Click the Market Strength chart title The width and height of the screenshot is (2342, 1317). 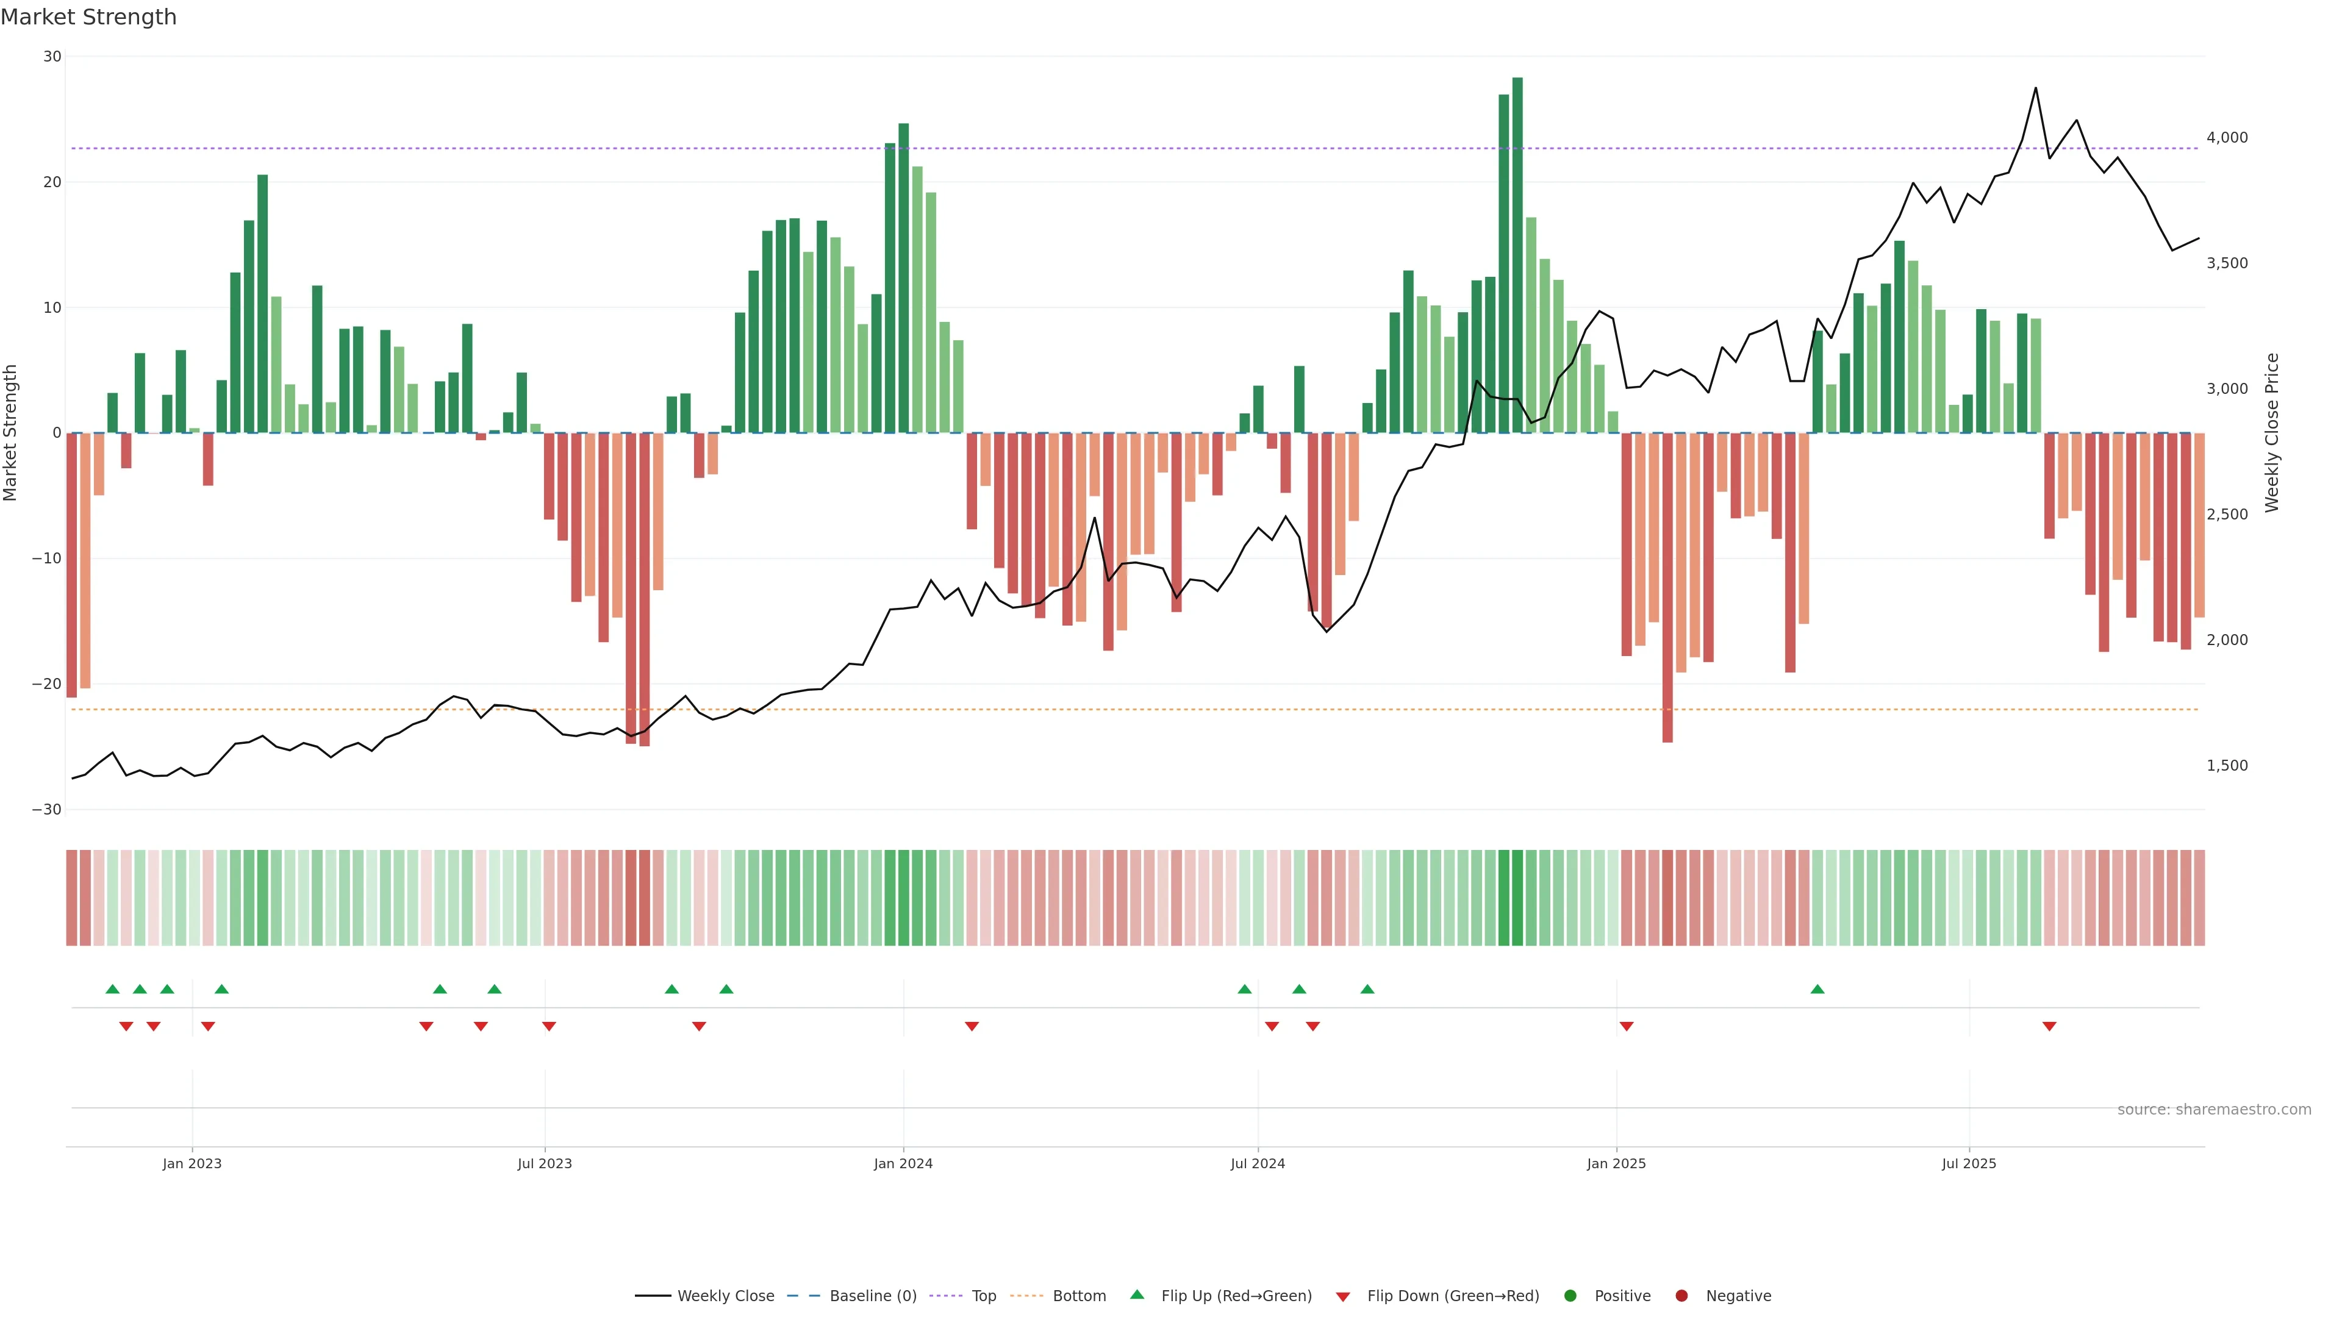click(x=88, y=17)
